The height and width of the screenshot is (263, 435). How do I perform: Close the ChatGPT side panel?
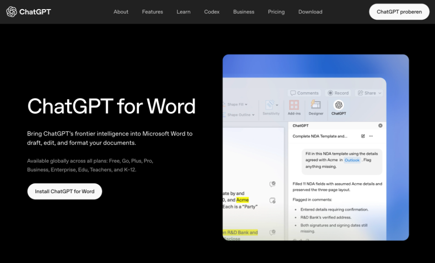pyautogui.click(x=380, y=126)
